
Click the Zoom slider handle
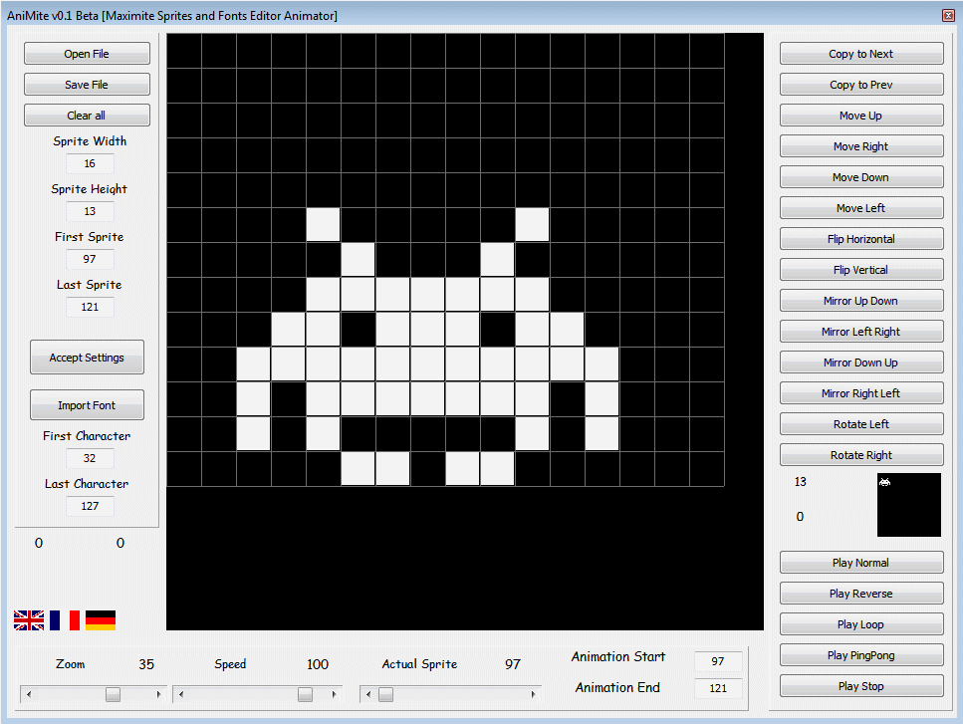114,694
